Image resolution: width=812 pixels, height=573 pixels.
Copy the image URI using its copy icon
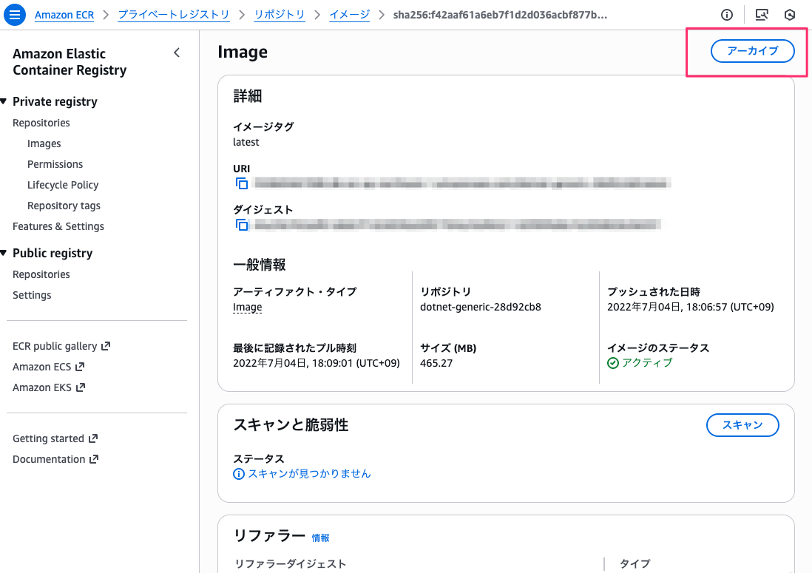coord(240,183)
